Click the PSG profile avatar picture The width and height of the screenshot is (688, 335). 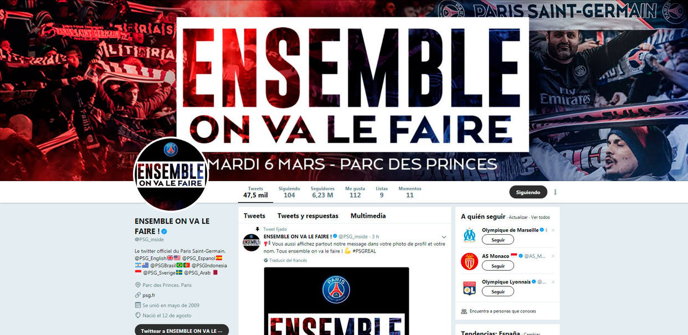171,174
